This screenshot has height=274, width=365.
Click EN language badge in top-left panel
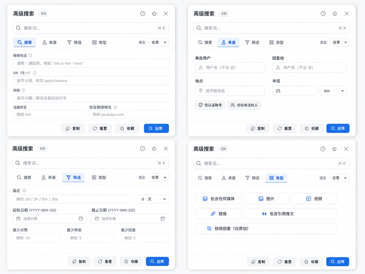44,14
